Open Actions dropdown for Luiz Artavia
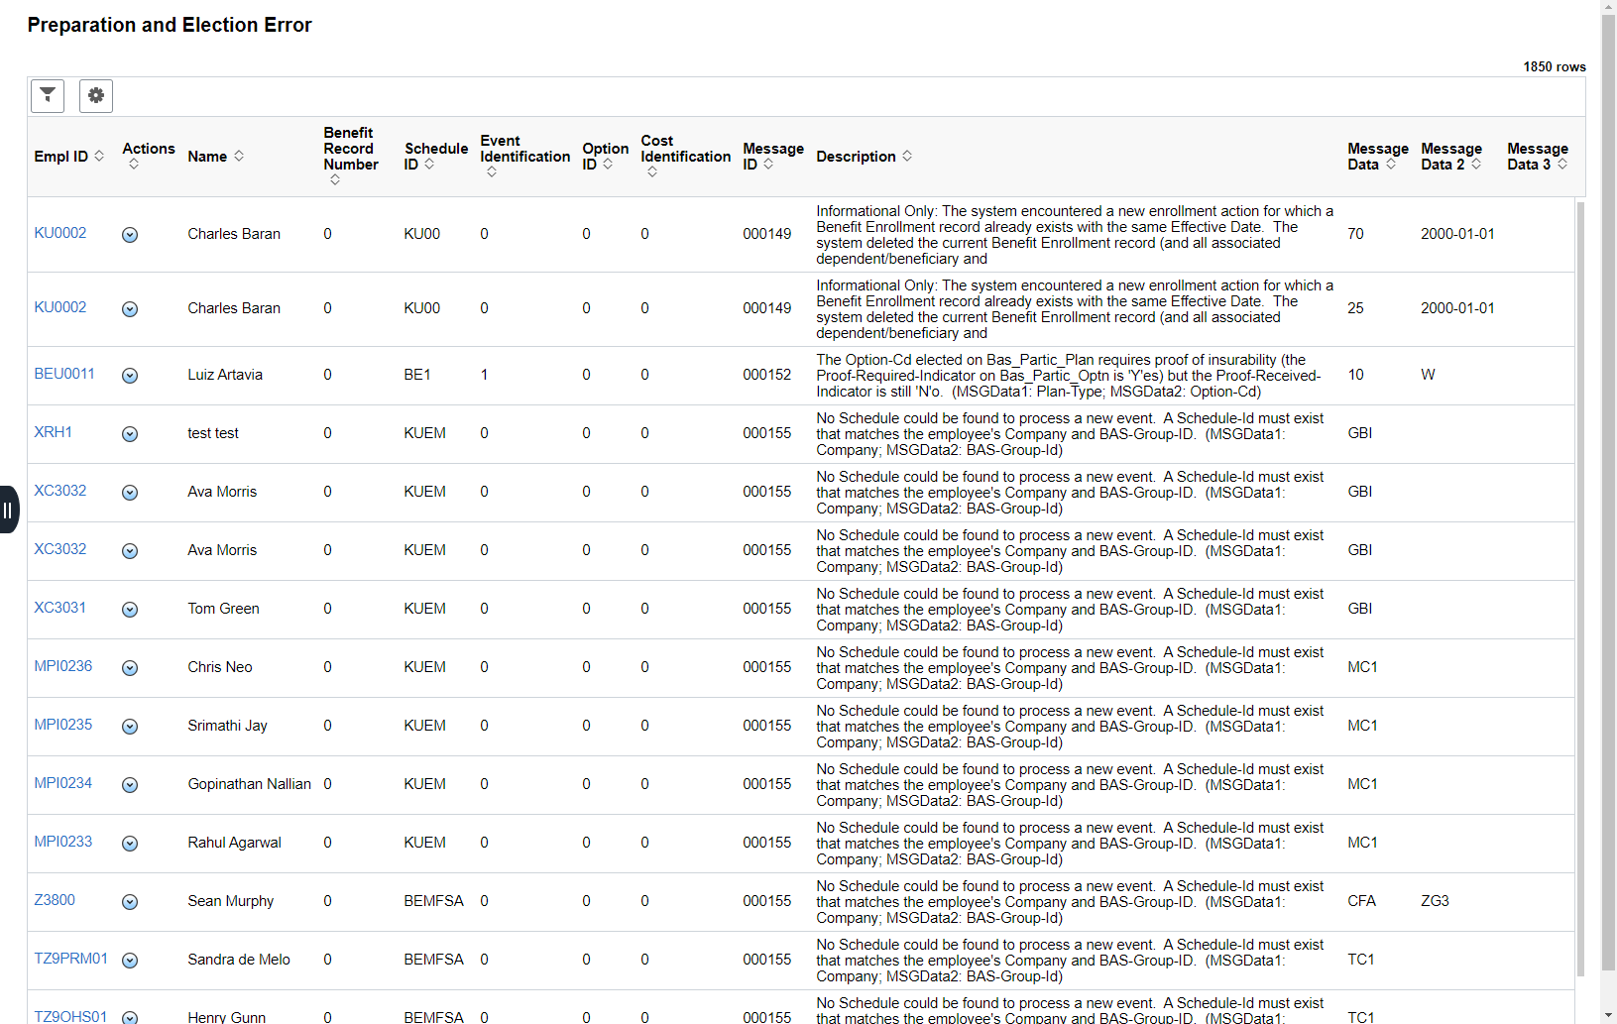 point(130,376)
